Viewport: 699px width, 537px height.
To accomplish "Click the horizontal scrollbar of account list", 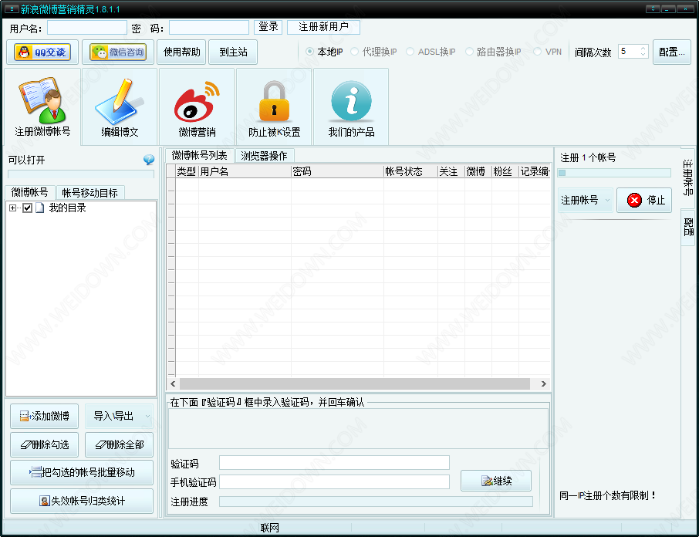I will click(x=354, y=383).
